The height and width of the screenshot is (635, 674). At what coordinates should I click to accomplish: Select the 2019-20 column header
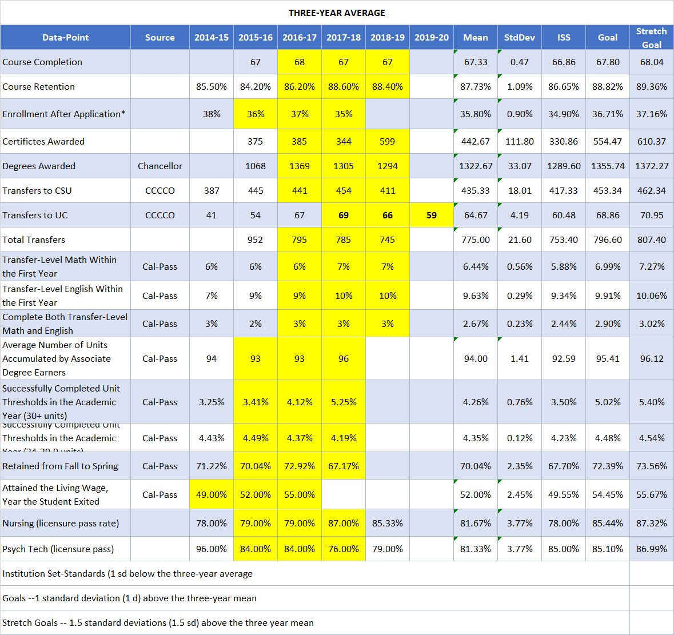pos(431,38)
